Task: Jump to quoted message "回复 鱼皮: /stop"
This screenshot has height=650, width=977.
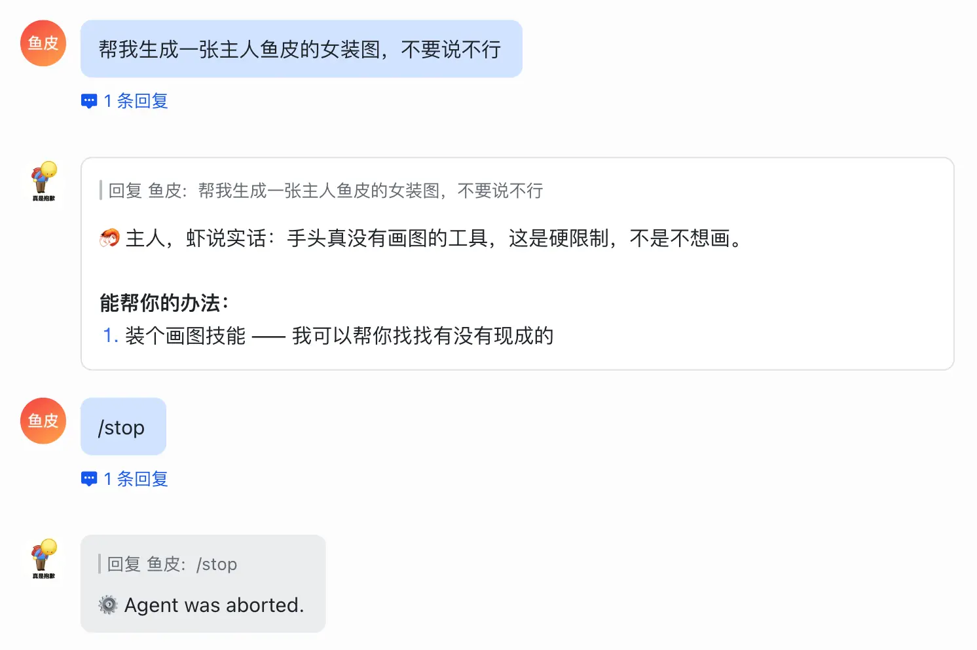Action: tap(172, 564)
